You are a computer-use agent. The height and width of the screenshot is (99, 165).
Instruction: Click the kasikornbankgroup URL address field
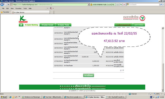pos(49,4)
